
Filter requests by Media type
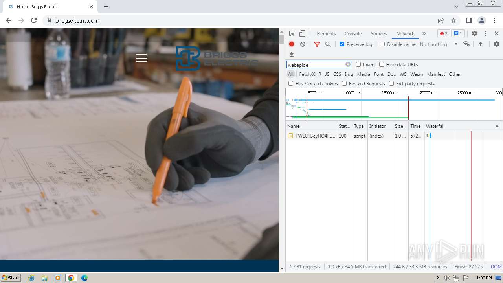pyautogui.click(x=363, y=74)
